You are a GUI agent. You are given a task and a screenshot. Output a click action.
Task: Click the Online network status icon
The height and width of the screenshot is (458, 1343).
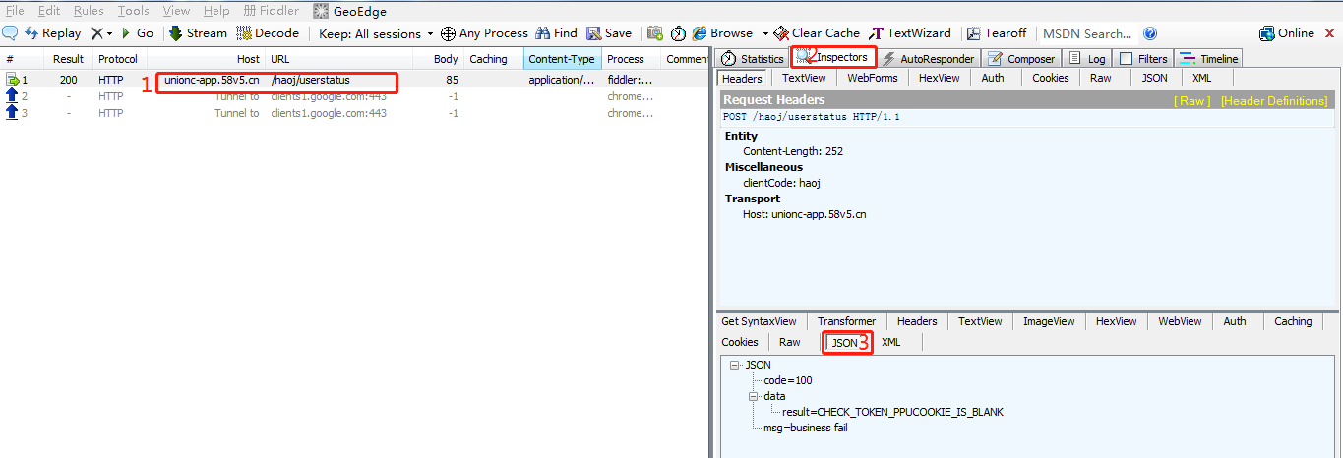click(x=1267, y=33)
